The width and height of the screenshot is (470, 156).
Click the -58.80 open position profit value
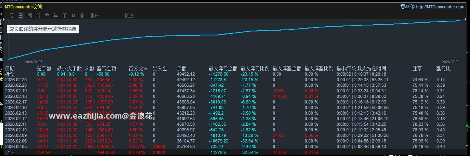click(x=103, y=74)
